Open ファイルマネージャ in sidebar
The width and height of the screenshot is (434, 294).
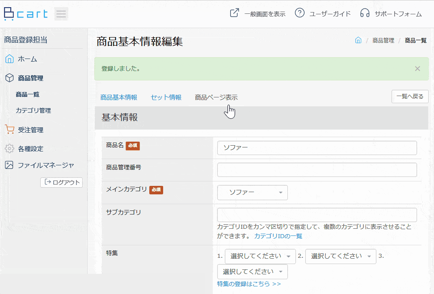pos(46,165)
